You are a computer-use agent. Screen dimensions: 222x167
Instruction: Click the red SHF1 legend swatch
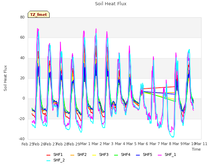pos(49,155)
